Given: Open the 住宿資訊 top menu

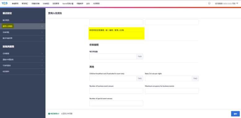Looking at the screenshot, I should (46, 3).
